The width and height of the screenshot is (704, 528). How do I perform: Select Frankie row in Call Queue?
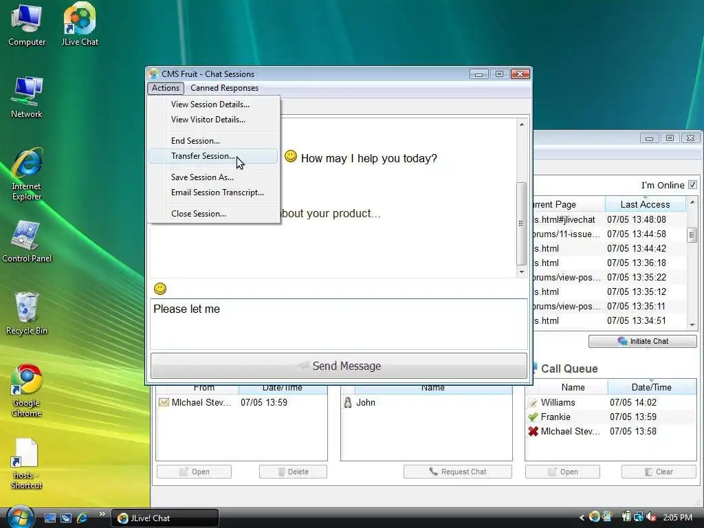coord(610,417)
